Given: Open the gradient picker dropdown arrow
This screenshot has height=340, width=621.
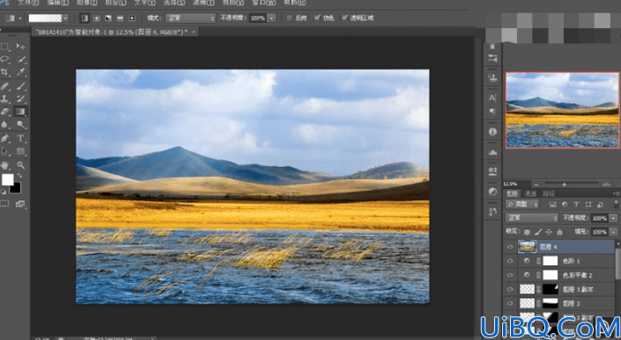Looking at the screenshot, I should coord(65,18).
